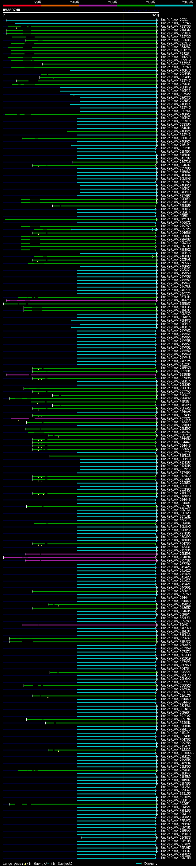Select hit UniRef100_Q8S3T9
This screenshot has height=866, width=196.
(x=175, y=61)
